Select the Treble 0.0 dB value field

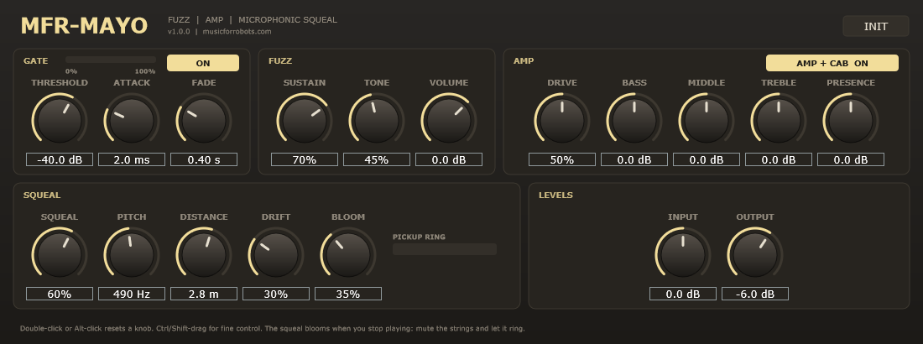(x=778, y=159)
